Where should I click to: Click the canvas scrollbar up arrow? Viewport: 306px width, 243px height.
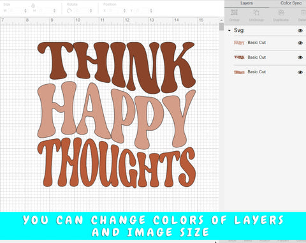(221, 20)
